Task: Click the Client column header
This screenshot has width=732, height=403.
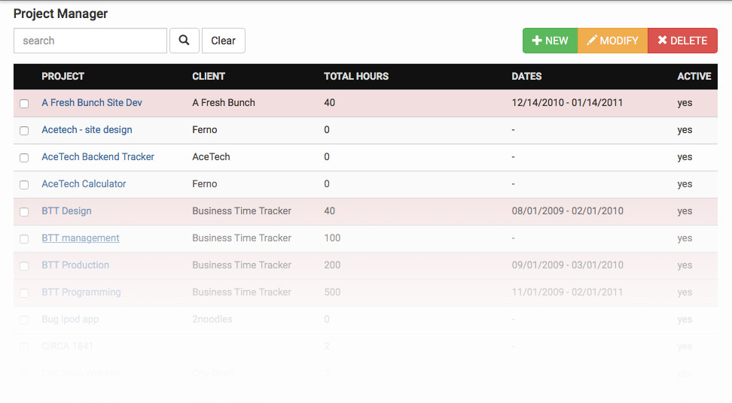Action: (x=209, y=76)
